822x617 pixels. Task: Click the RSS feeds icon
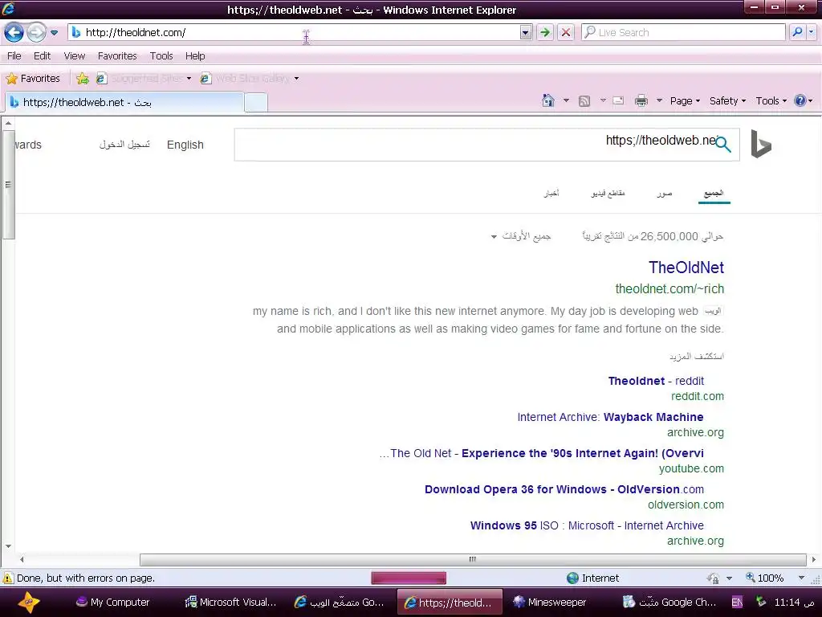(584, 101)
